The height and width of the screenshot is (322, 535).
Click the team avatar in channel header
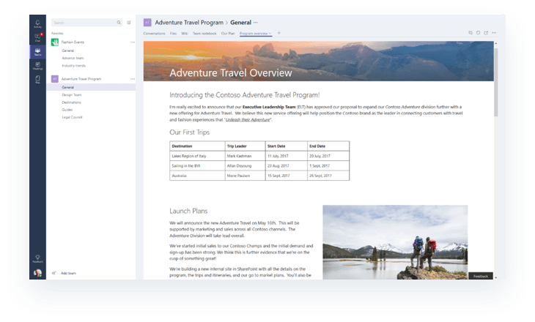point(147,23)
